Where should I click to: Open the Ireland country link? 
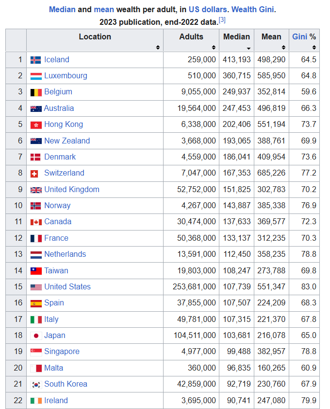coord(56,401)
